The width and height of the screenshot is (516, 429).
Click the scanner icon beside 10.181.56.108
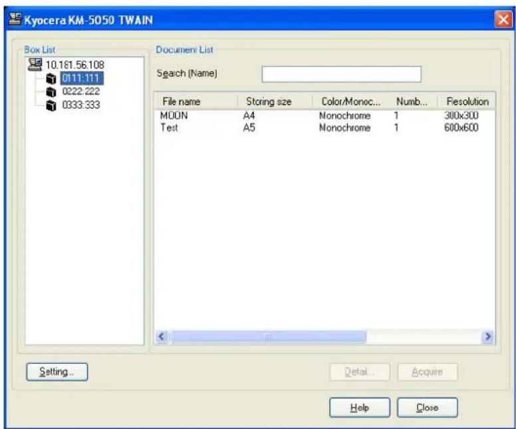[x=35, y=64]
